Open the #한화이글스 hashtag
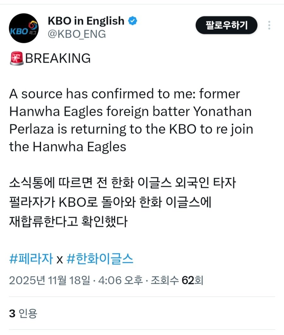The height and width of the screenshot is (335, 284). pyautogui.click(x=100, y=259)
